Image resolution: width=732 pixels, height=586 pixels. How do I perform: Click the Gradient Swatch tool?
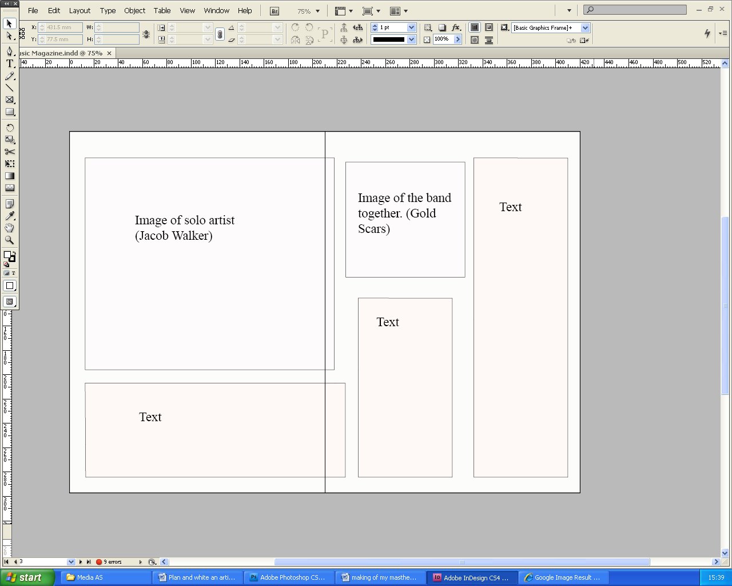pos(9,176)
